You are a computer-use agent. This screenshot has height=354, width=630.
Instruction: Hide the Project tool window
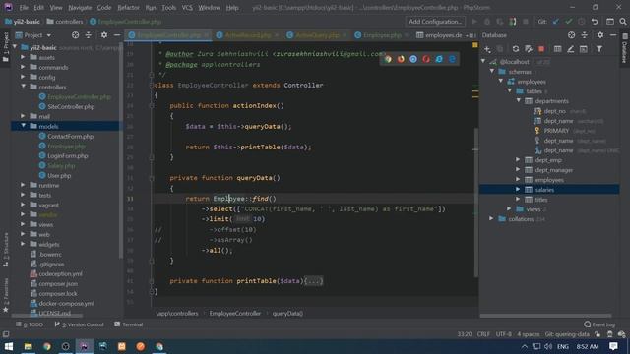[x=117, y=35]
